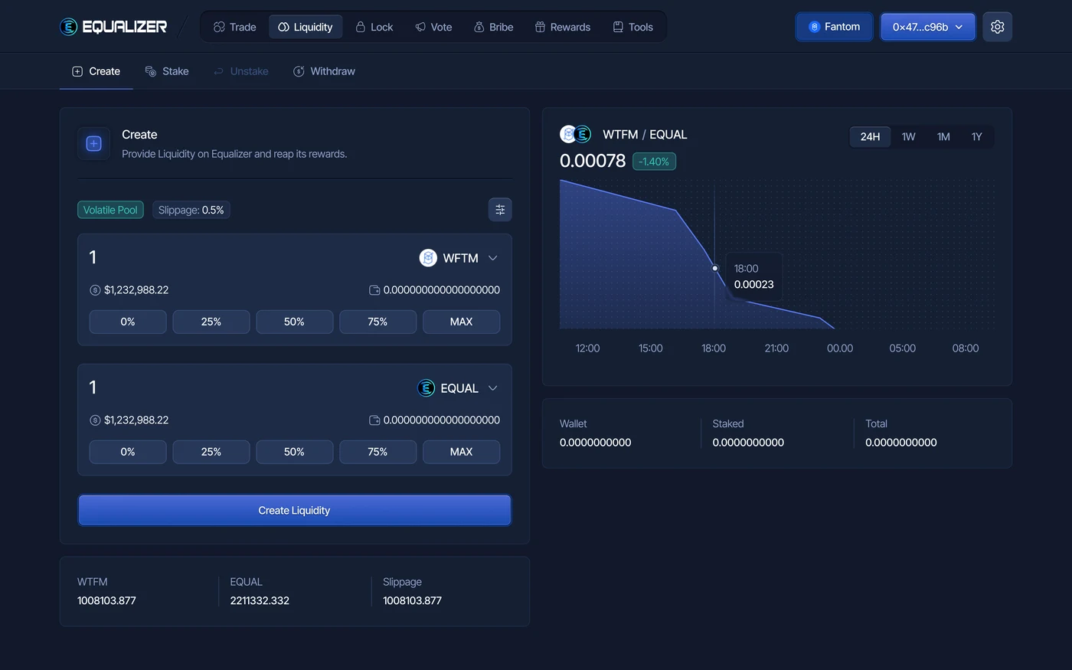Image resolution: width=1072 pixels, height=670 pixels.
Task: Click the Staked 0.0000000000 value
Action: [x=748, y=443]
